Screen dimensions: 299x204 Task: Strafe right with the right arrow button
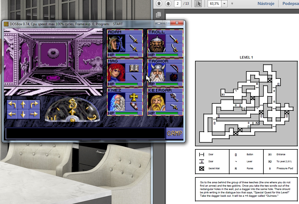point(34,114)
